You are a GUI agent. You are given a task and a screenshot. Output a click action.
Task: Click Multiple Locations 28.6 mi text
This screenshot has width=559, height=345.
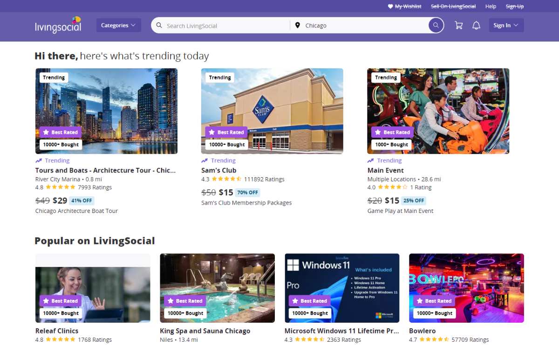[x=404, y=179]
